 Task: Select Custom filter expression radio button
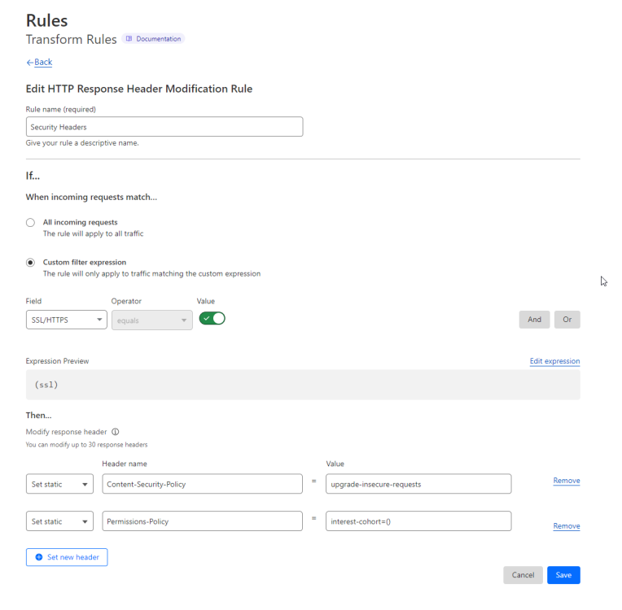click(30, 263)
